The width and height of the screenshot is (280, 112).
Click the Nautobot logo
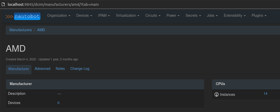(x=23, y=16)
